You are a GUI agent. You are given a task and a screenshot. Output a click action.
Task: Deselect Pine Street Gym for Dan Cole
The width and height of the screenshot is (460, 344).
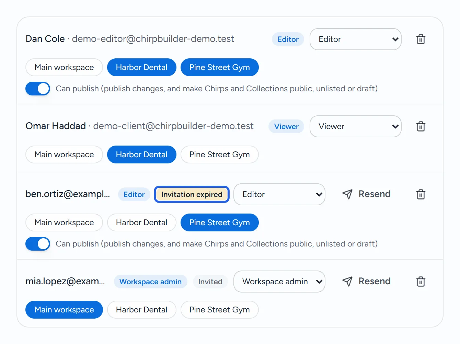[220, 67]
